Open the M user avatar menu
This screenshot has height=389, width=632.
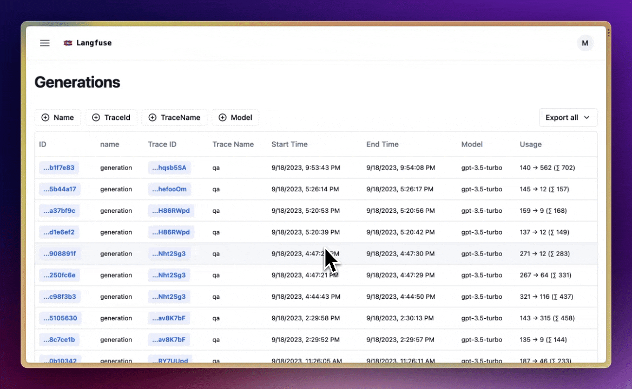tap(585, 43)
